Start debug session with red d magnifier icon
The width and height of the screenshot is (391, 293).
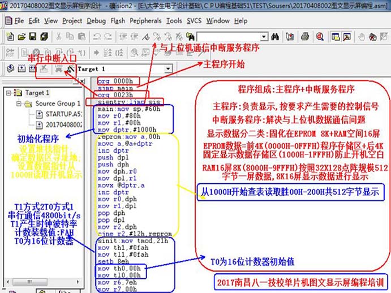320,37
